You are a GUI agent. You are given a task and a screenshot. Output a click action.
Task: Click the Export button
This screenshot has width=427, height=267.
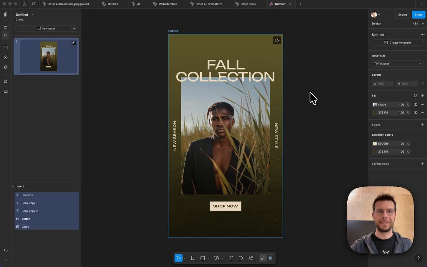click(402, 15)
